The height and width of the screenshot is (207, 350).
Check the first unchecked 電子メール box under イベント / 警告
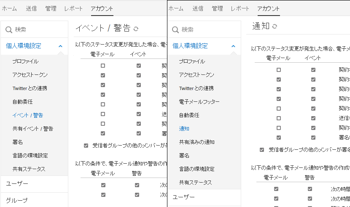click(103, 66)
